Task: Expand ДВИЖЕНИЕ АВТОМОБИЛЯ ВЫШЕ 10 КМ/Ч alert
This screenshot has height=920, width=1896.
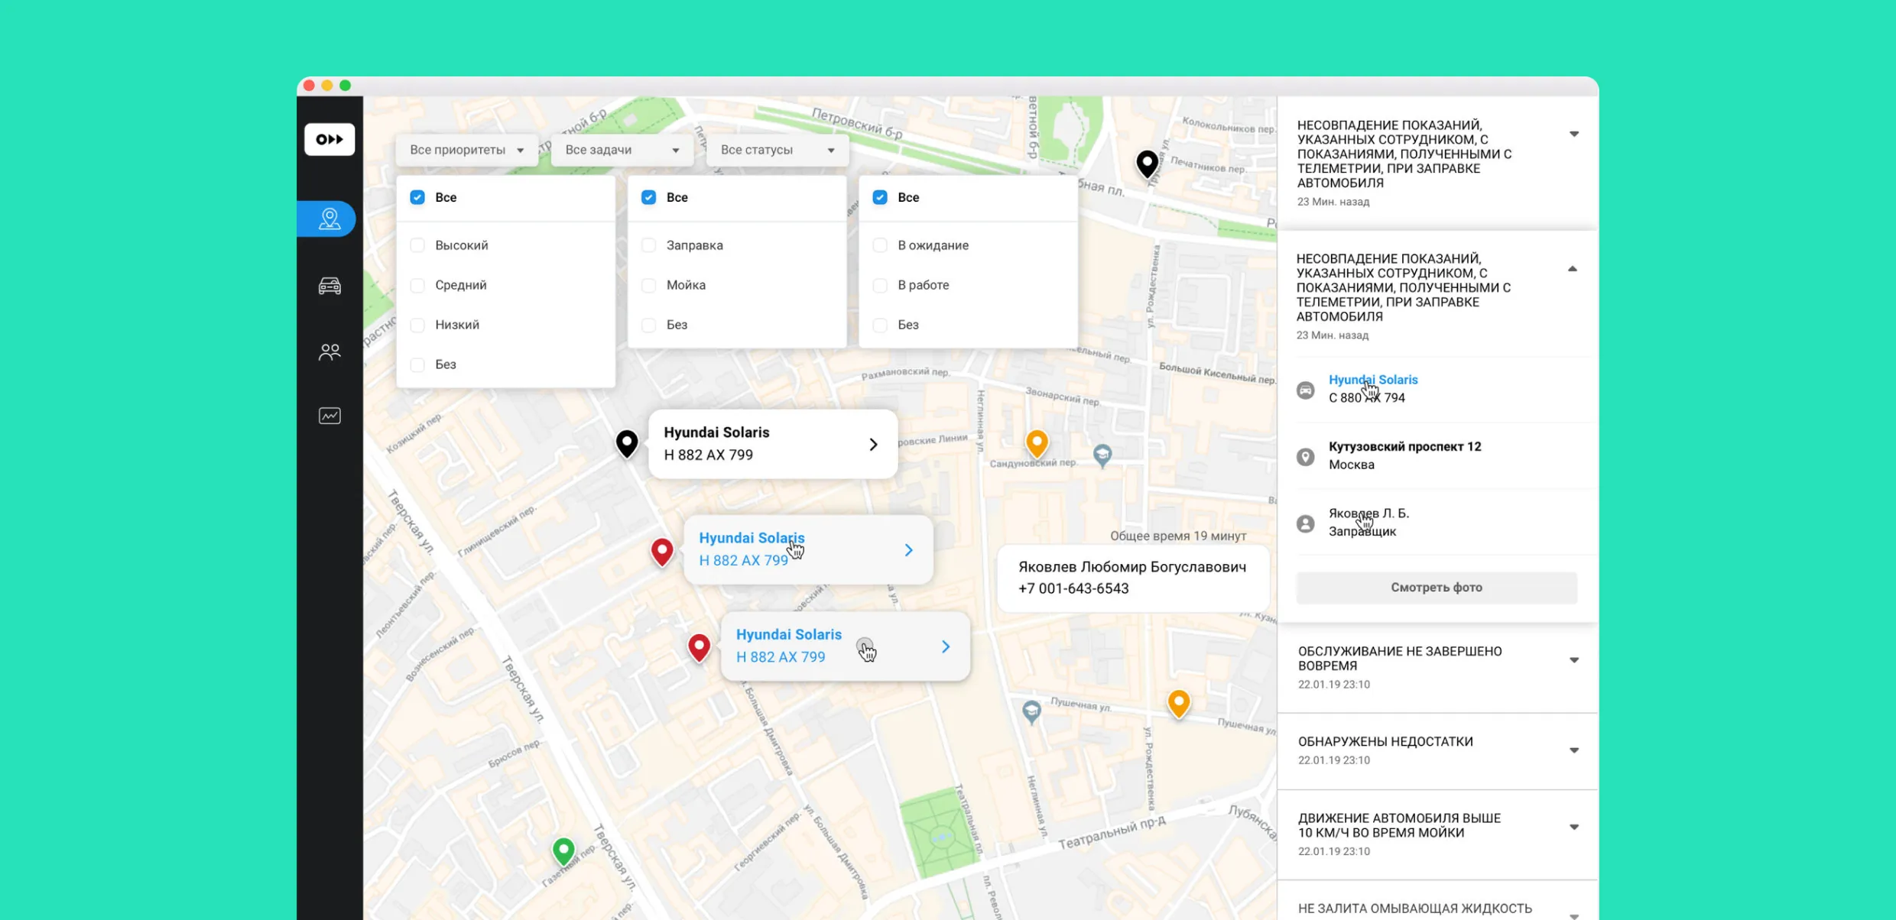Action: [1573, 827]
